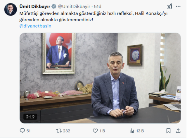Click the 51d timestamp of the tweet
This screenshot has width=187, height=138.
tap(98, 6)
